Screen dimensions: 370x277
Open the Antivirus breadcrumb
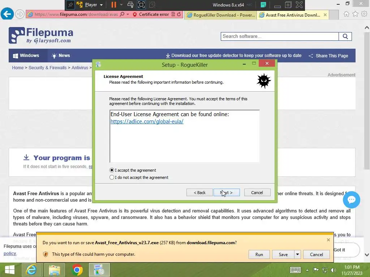point(80,67)
